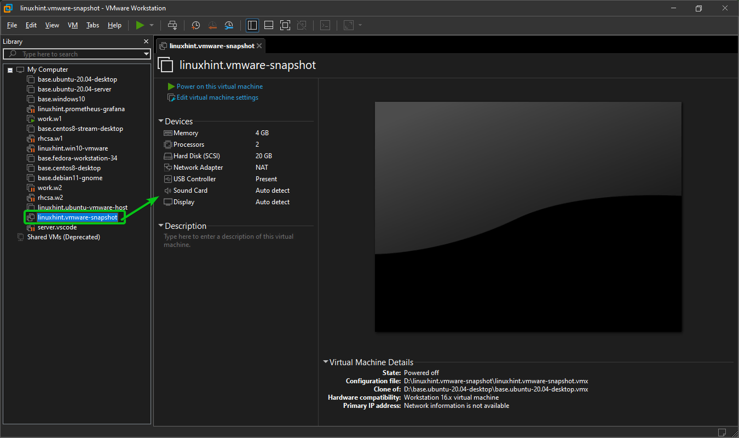The width and height of the screenshot is (739, 438).
Task: Toggle Unity mode
Action: [x=302, y=25]
